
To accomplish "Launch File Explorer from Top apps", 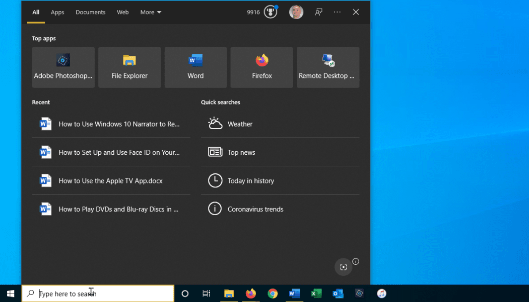I will [x=129, y=67].
